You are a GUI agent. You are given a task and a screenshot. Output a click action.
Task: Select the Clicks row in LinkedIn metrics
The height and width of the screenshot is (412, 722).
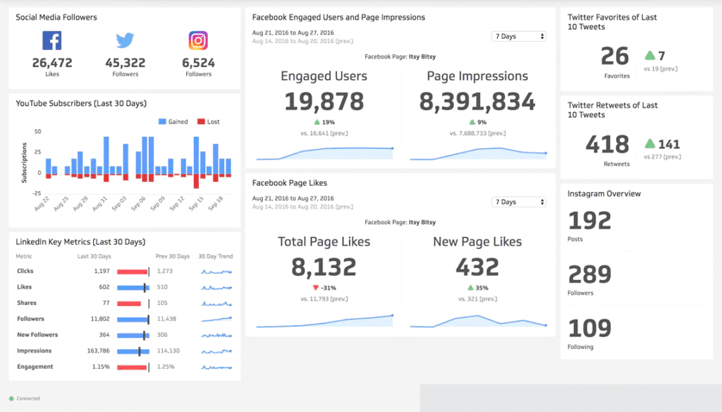25,271
